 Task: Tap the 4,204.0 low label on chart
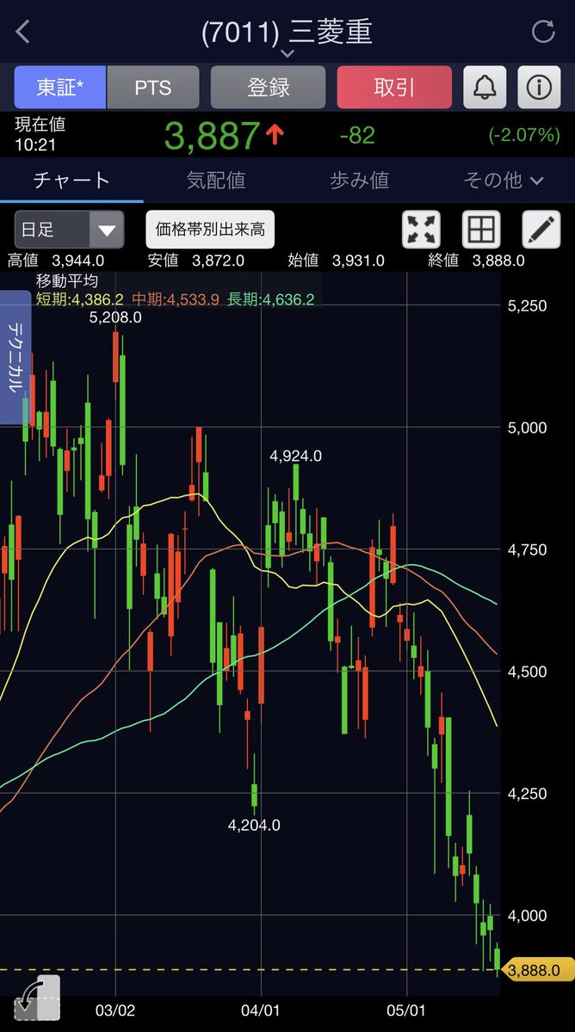coord(254,825)
